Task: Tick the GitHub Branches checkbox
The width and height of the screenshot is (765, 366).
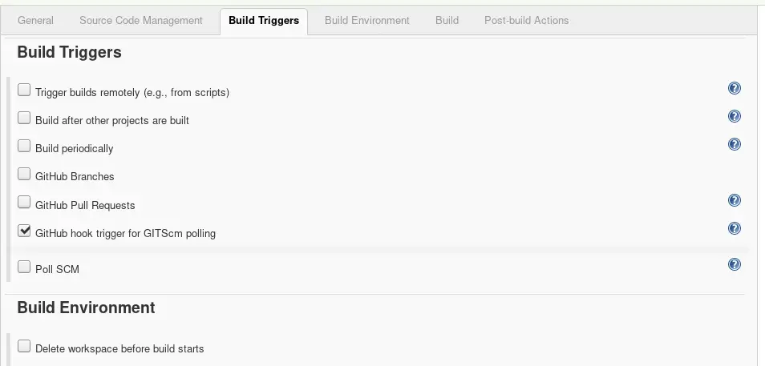Action: tap(24, 174)
